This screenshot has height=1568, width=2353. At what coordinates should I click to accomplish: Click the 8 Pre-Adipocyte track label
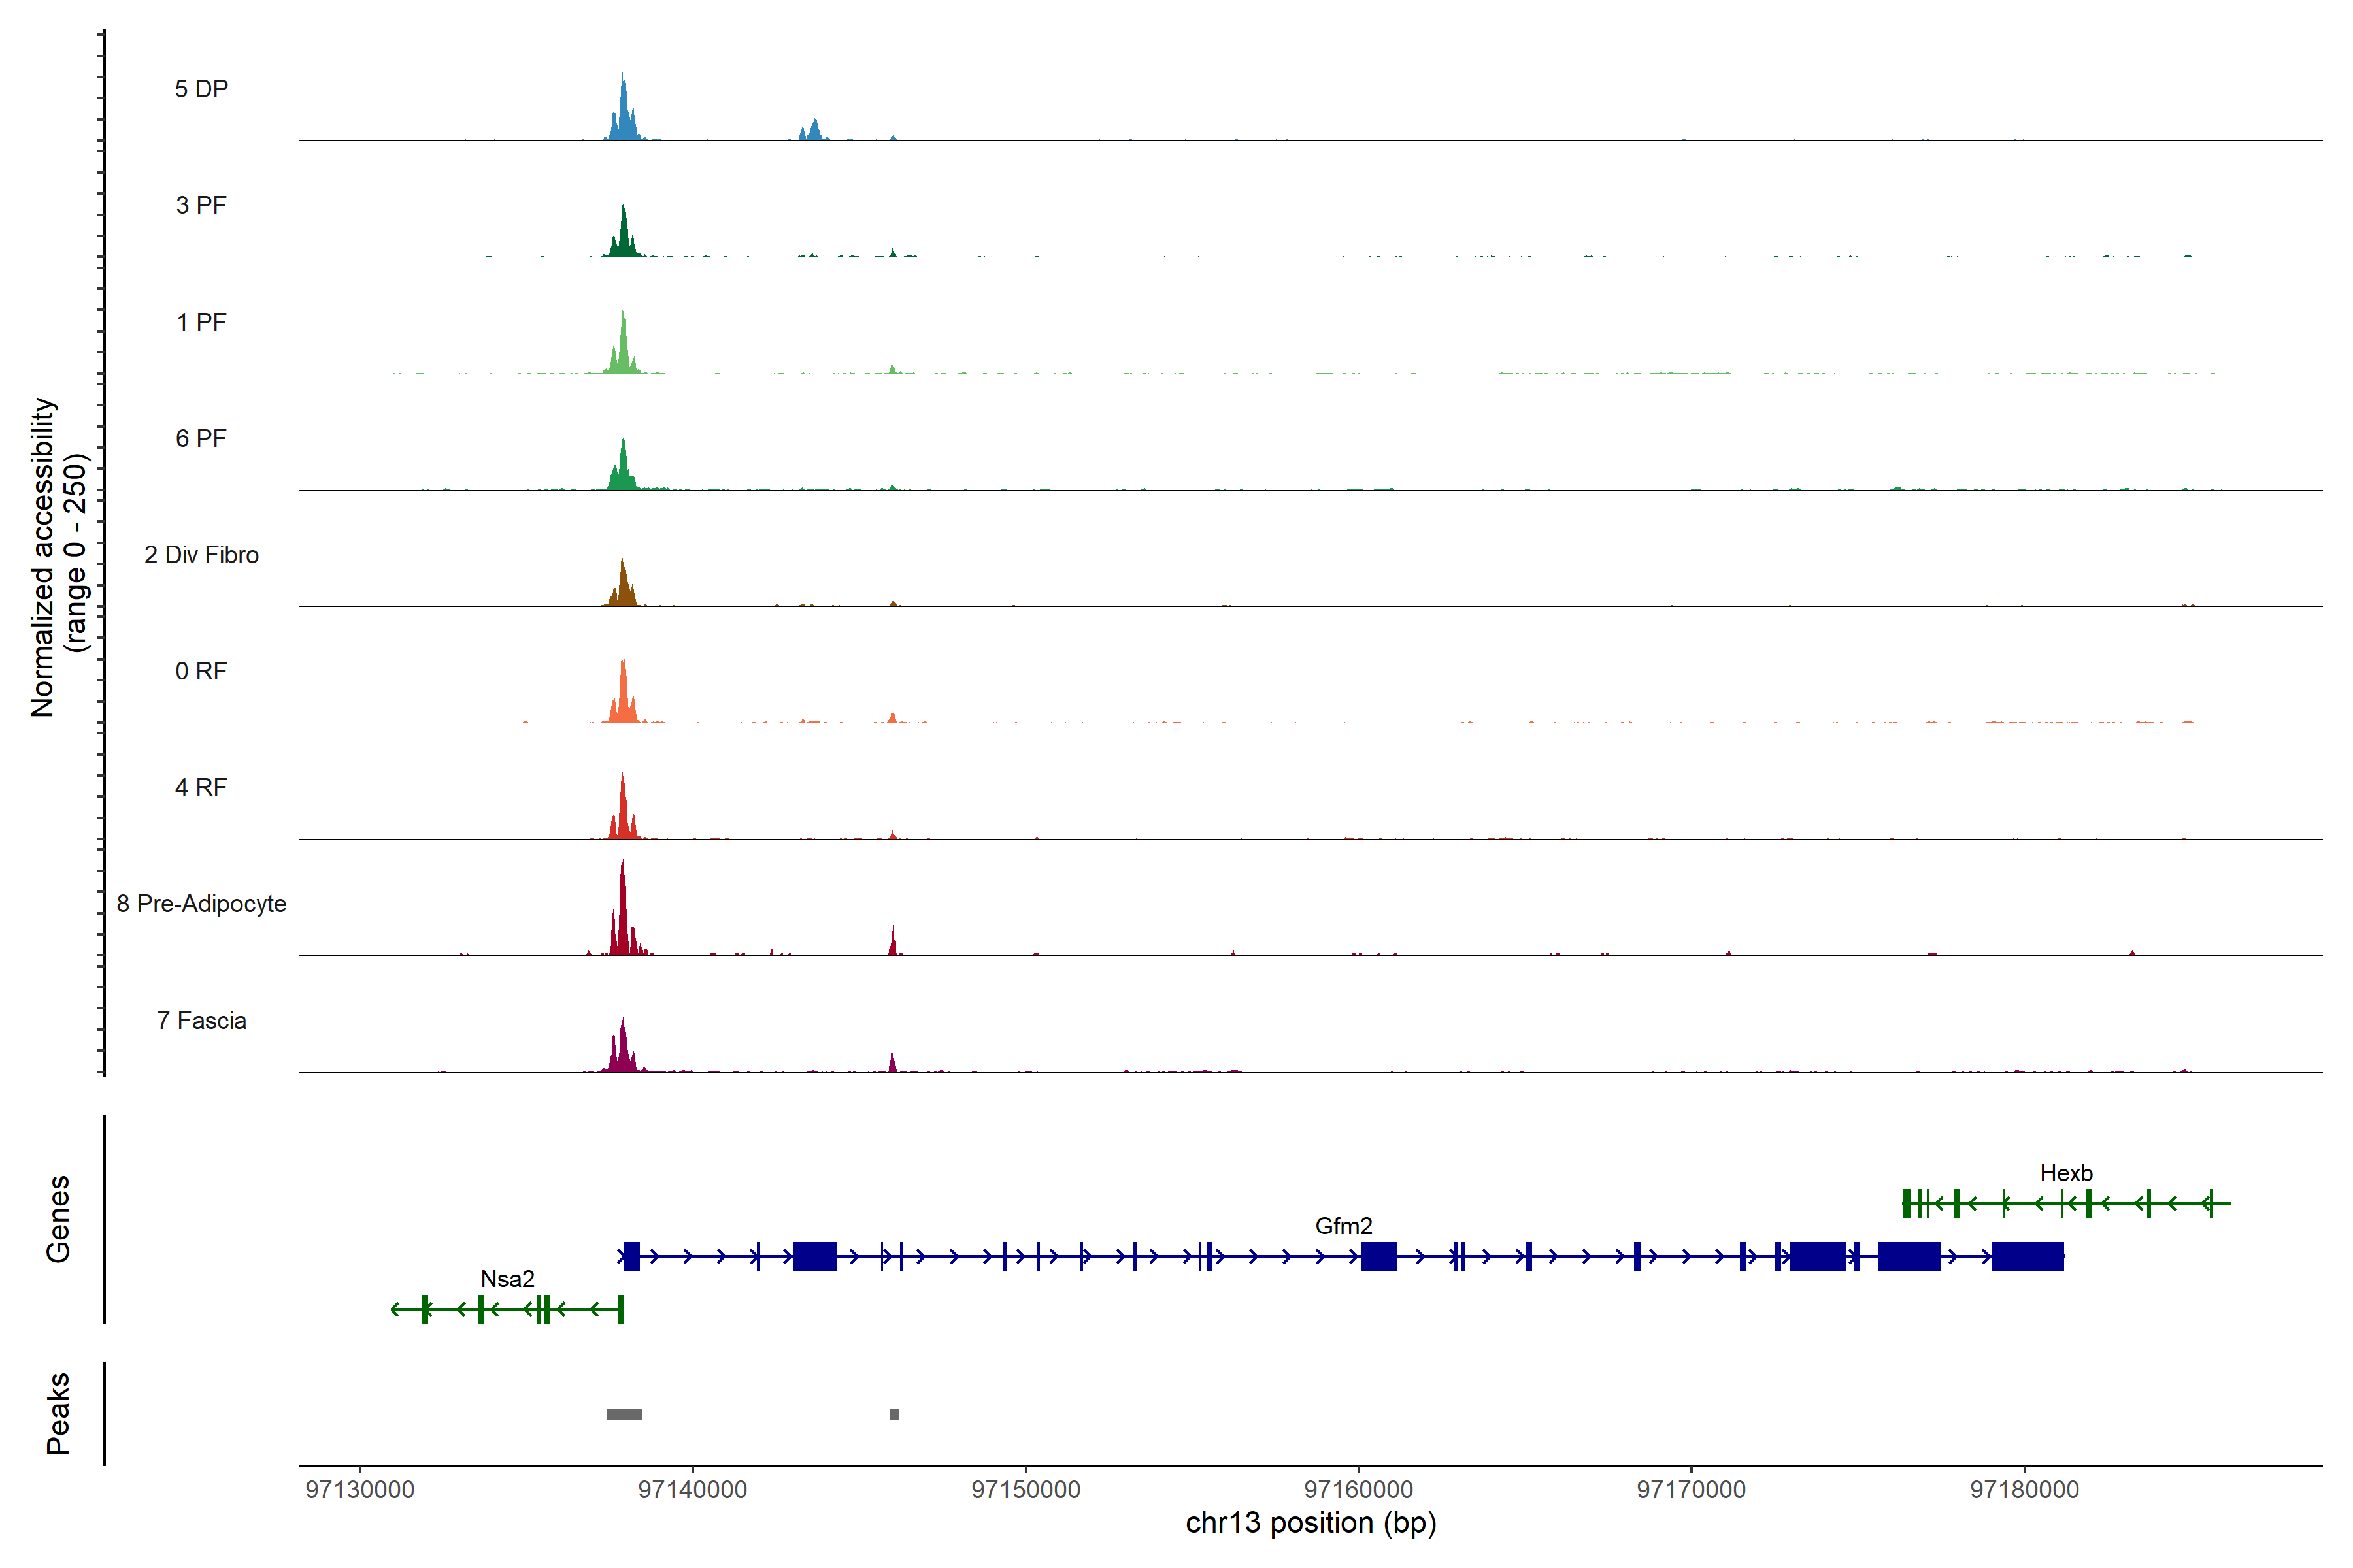pyautogui.click(x=201, y=903)
